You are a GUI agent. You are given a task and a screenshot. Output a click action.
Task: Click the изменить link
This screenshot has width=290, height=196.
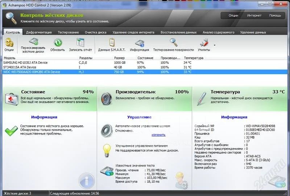click(158, 135)
